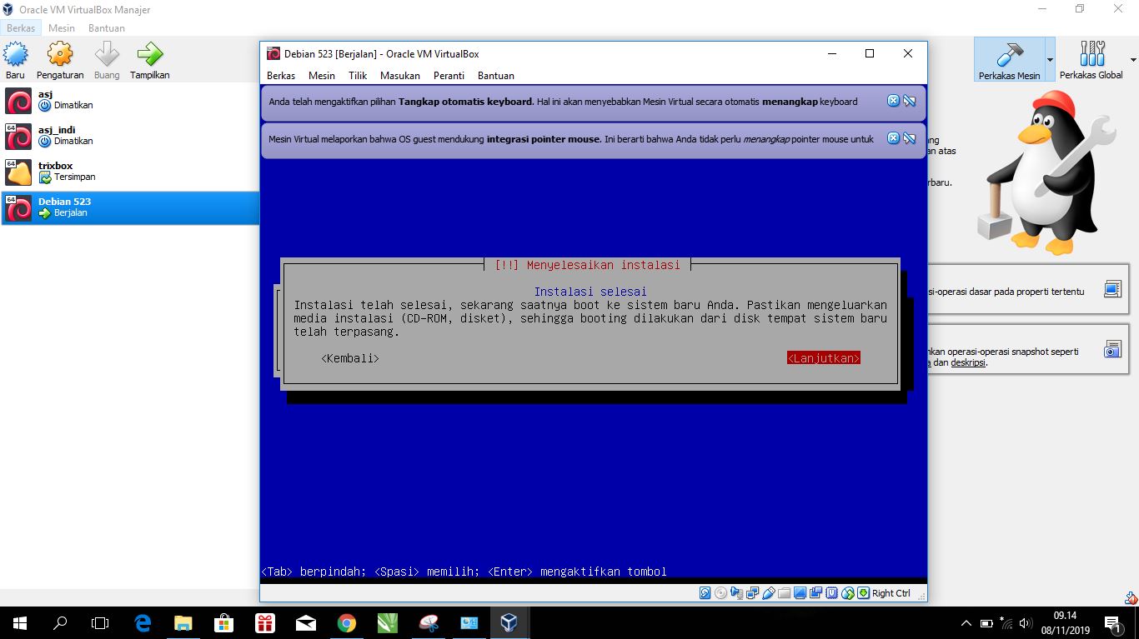Screen dimensions: 1139x639
Task: Click the Instalasi selesai heading in installer
Action: (590, 292)
